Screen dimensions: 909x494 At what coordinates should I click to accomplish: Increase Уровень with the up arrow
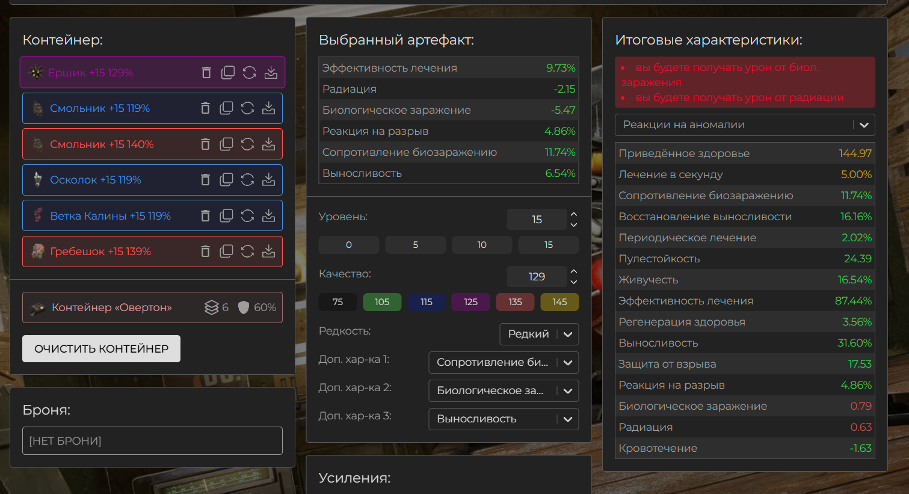pos(574,214)
